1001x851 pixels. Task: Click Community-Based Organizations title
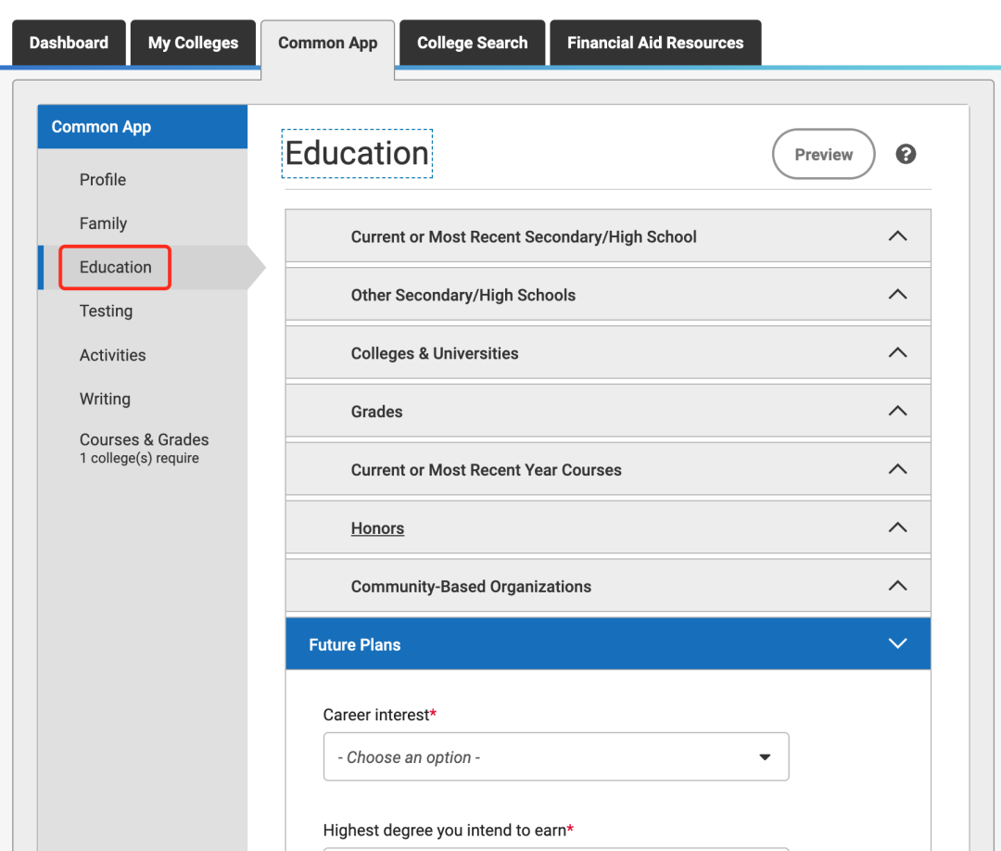[471, 587]
